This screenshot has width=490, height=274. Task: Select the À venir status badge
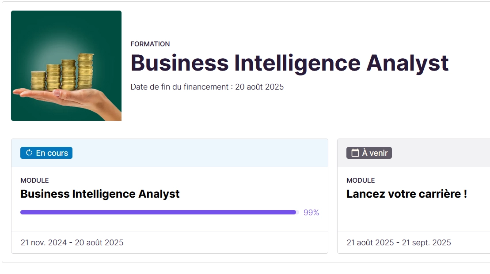(x=369, y=153)
